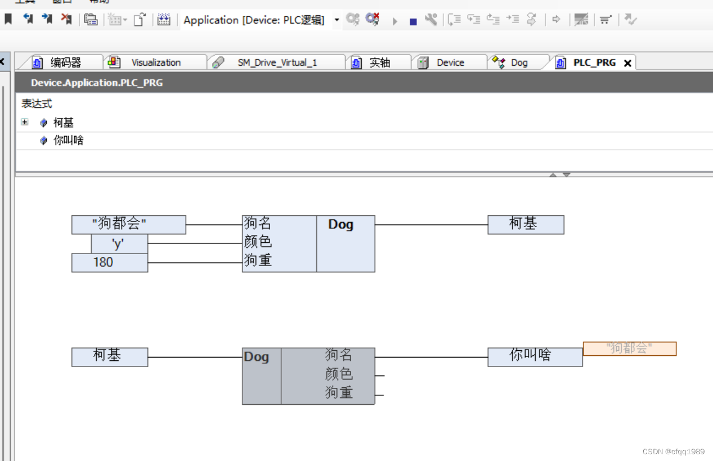
Task: Select the Step Into icon
Action: [473, 20]
